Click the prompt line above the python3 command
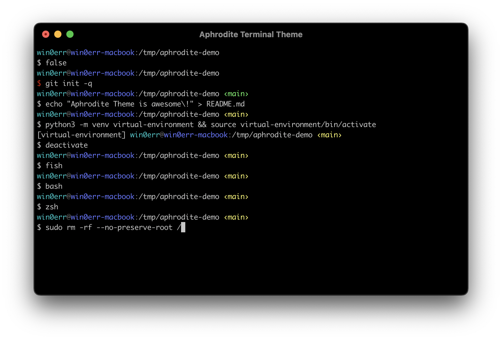502x340 pixels. [x=143, y=114]
